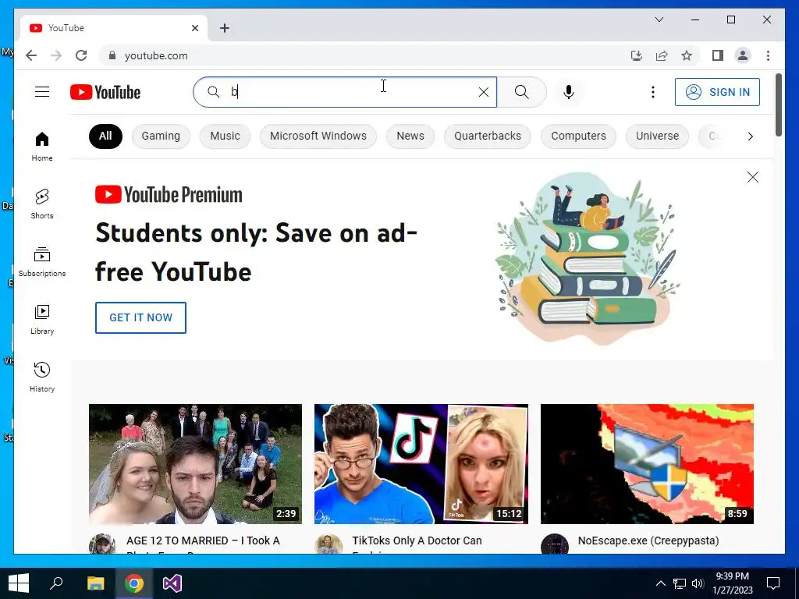Open Windows taskbar search

56,583
